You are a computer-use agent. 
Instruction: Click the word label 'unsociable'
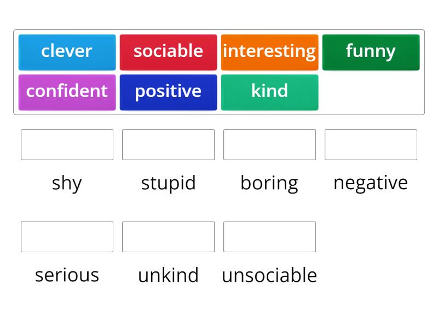point(269,275)
